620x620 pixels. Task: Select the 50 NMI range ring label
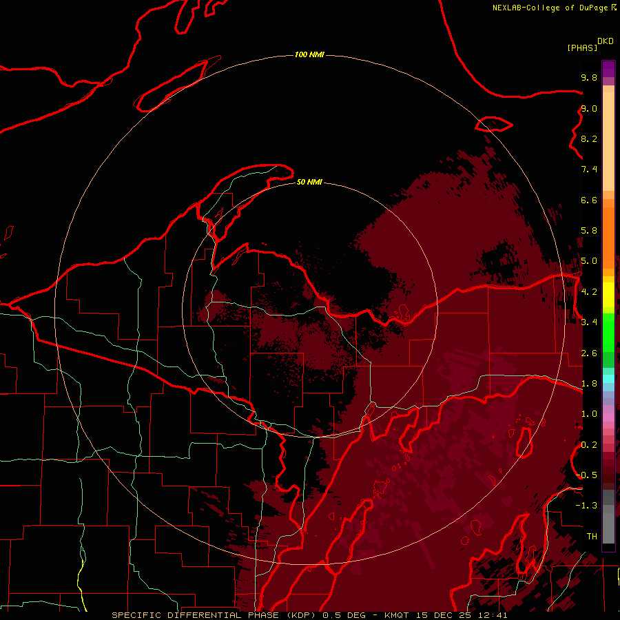pos(309,182)
